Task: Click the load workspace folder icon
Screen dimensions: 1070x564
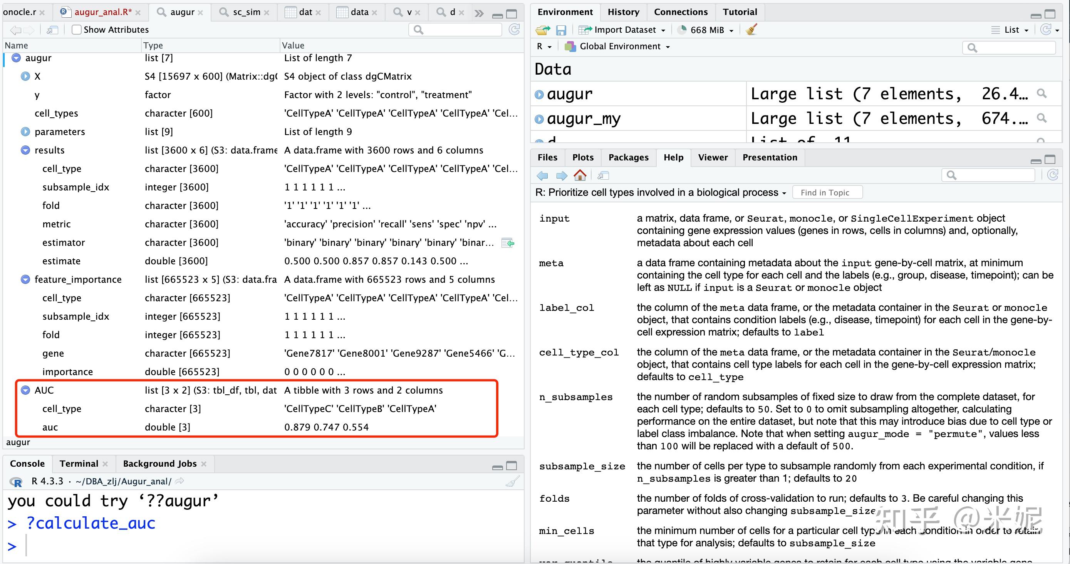Action: coord(542,30)
